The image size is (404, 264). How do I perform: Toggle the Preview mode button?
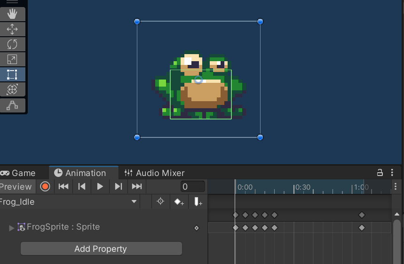point(16,187)
